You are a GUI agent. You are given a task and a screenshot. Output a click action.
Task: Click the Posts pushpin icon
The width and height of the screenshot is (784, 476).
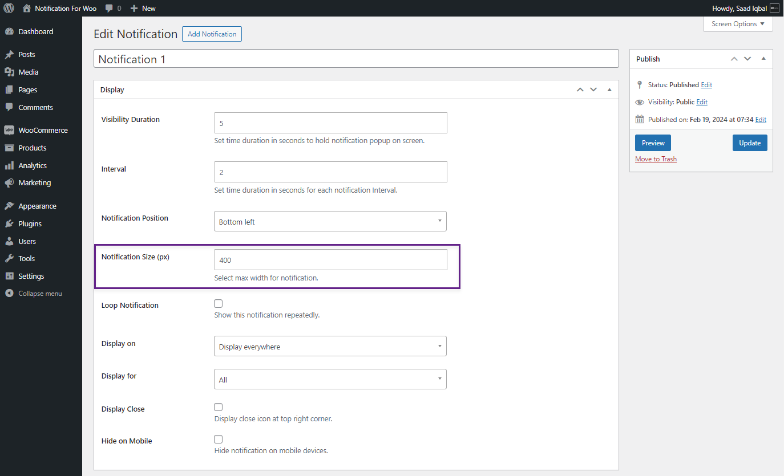pyautogui.click(x=9, y=55)
